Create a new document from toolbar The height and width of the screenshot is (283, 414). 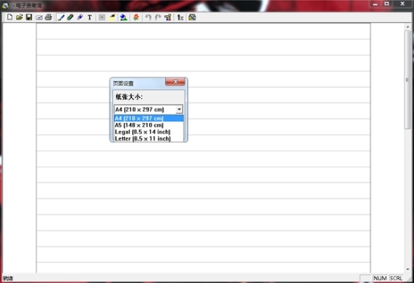pos(10,17)
